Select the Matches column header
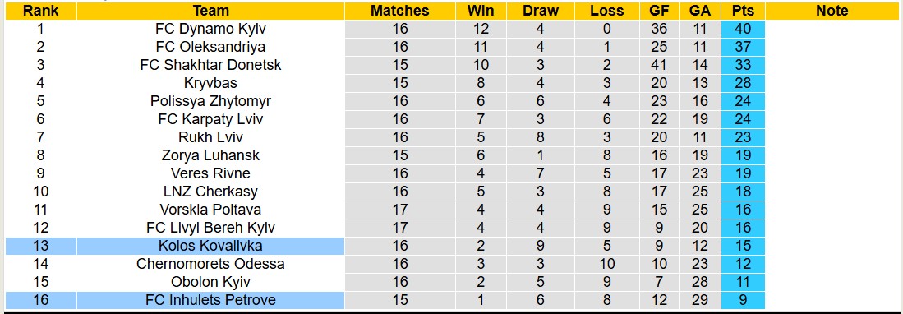The width and height of the screenshot is (903, 314). tap(399, 11)
